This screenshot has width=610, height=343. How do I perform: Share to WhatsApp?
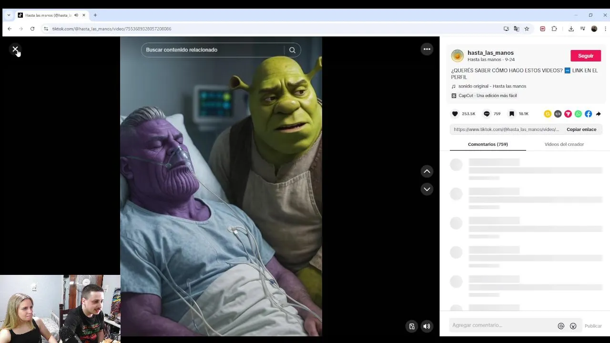tap(578, 114)
